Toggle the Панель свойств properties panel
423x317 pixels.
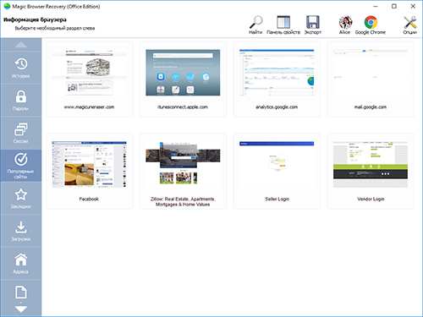click(283, 25)
